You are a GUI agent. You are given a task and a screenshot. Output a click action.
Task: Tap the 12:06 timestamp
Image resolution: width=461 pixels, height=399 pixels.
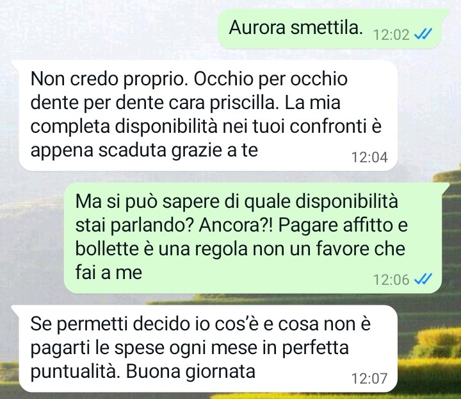click(391, 280)
